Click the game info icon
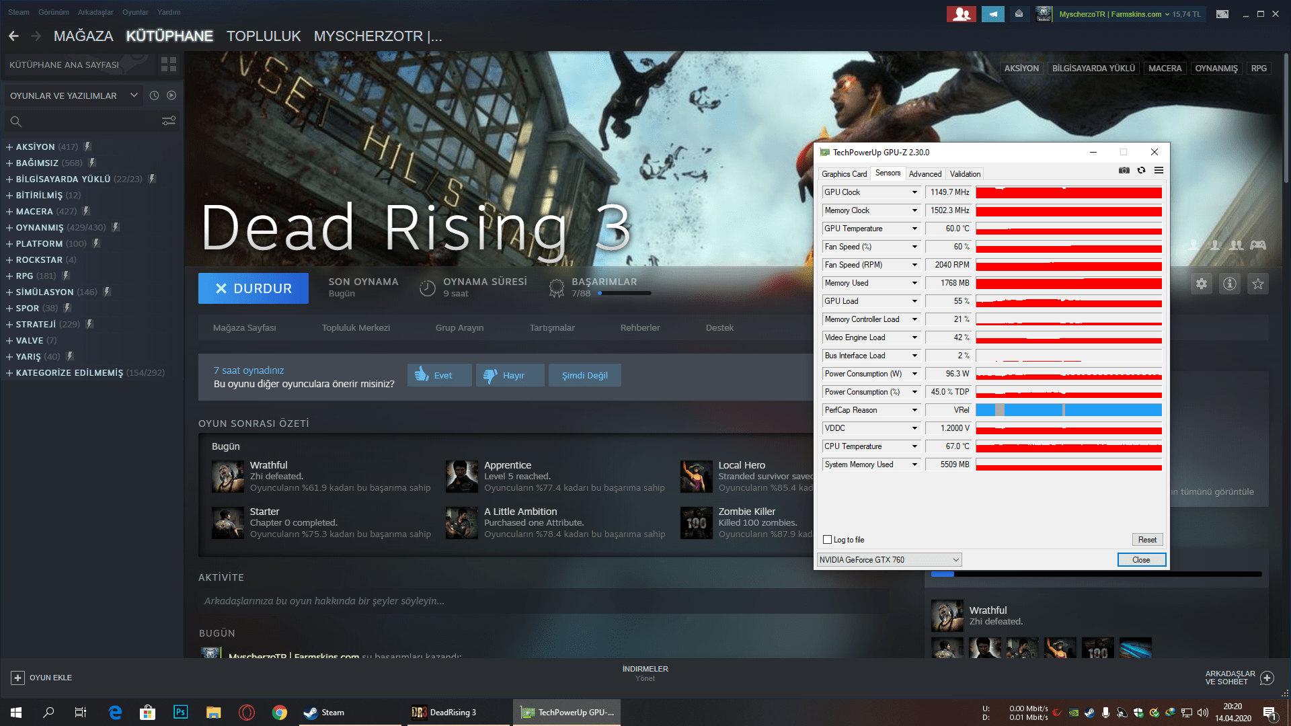The height and width of the screenshot is (726, 1291). tap(1230, 284)
